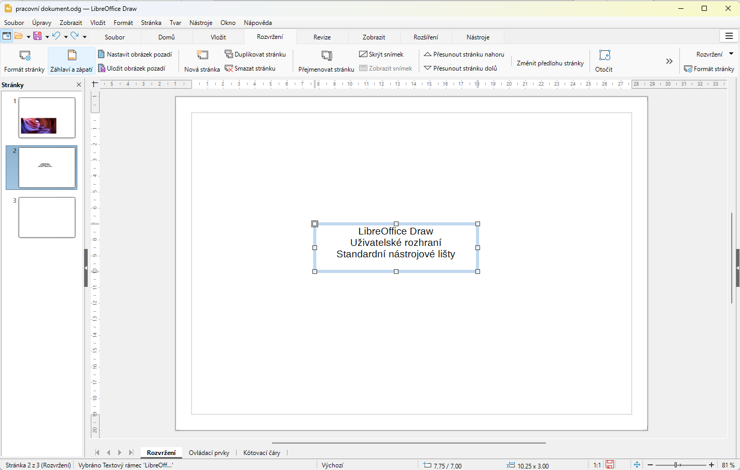Switch to the Soubor ribbon tab
The width and height of the screenshot is (740, 470).
[x=115, y=37]
